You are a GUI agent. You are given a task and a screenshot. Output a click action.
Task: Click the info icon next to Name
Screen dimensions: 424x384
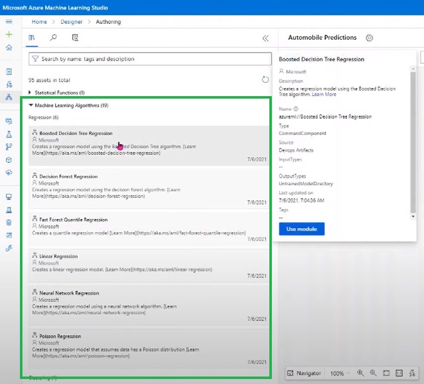coord(296,109)
